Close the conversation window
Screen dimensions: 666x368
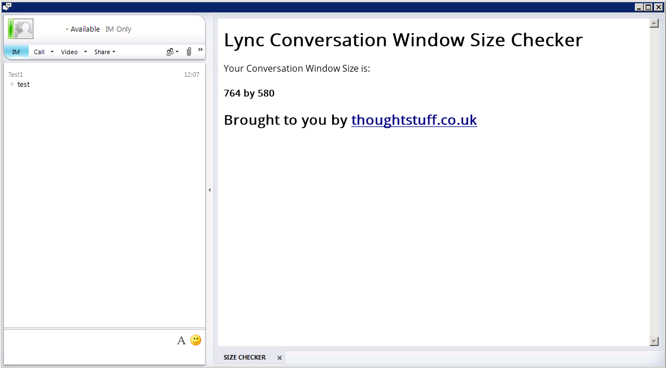click(x=658, y=7)
